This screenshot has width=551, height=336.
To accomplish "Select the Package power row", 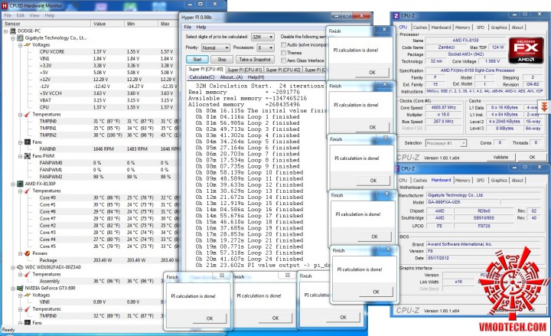I will (90, 260).
